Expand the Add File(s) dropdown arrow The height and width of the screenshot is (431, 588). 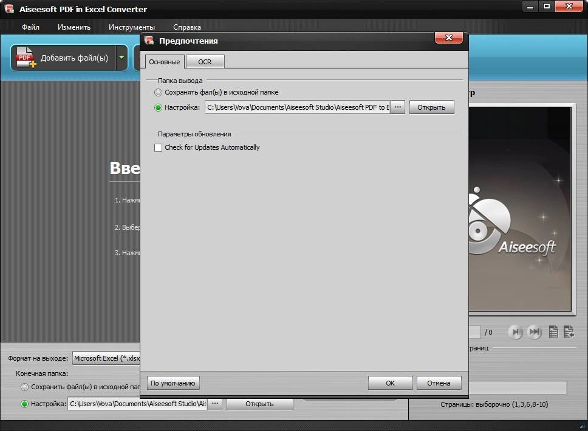(122, 58)
